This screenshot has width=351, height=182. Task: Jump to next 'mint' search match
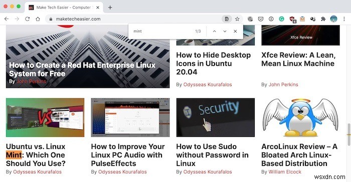coord(225,32)
